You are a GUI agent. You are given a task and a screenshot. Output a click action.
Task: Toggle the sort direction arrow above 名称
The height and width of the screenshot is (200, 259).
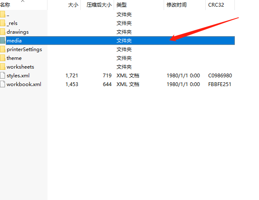(23, 1)
